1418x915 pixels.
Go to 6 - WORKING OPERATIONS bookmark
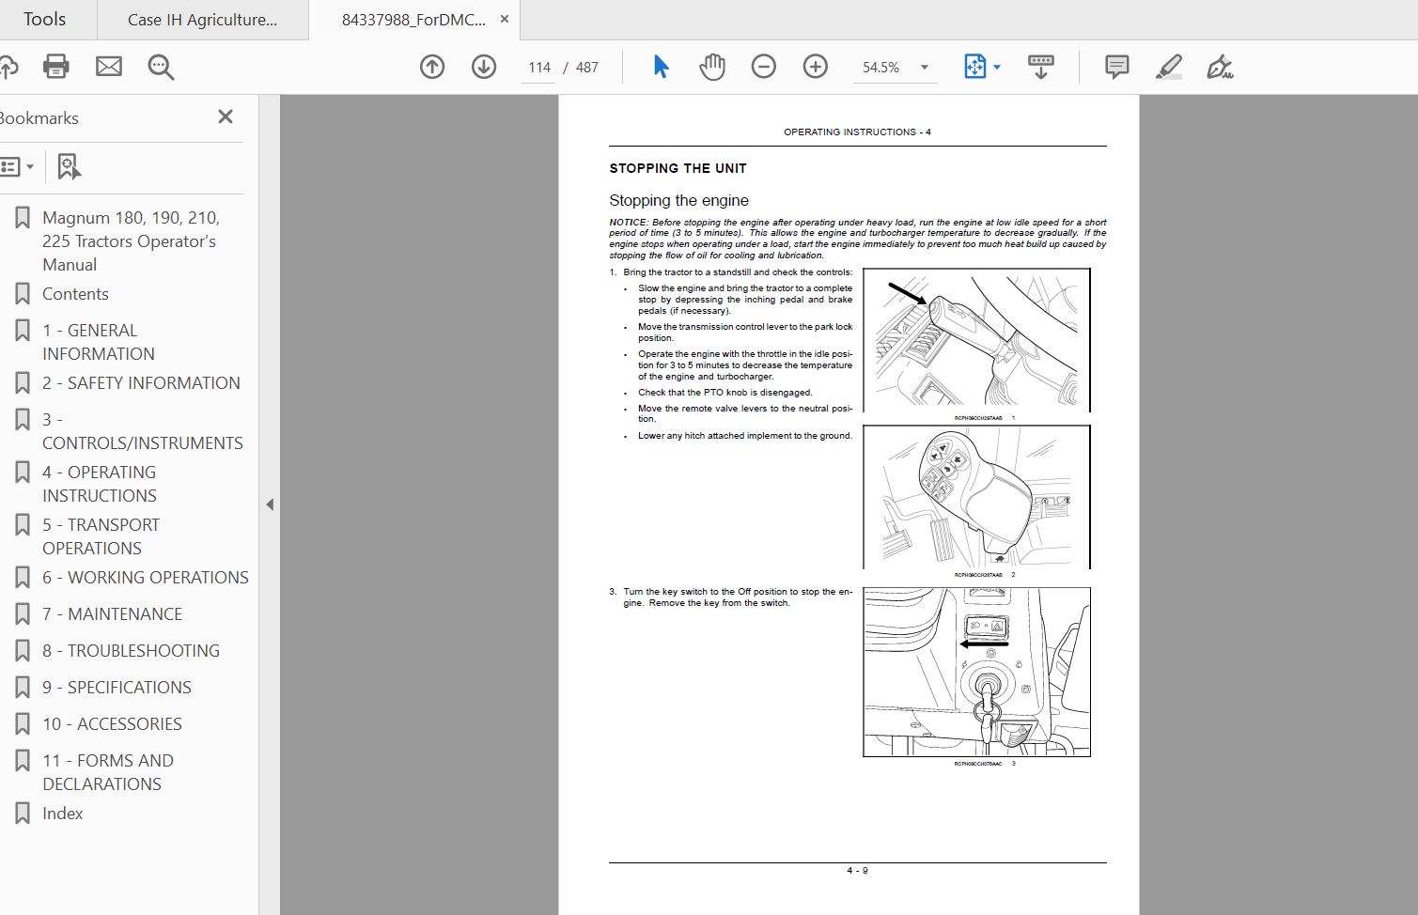(x=146, y=578)
